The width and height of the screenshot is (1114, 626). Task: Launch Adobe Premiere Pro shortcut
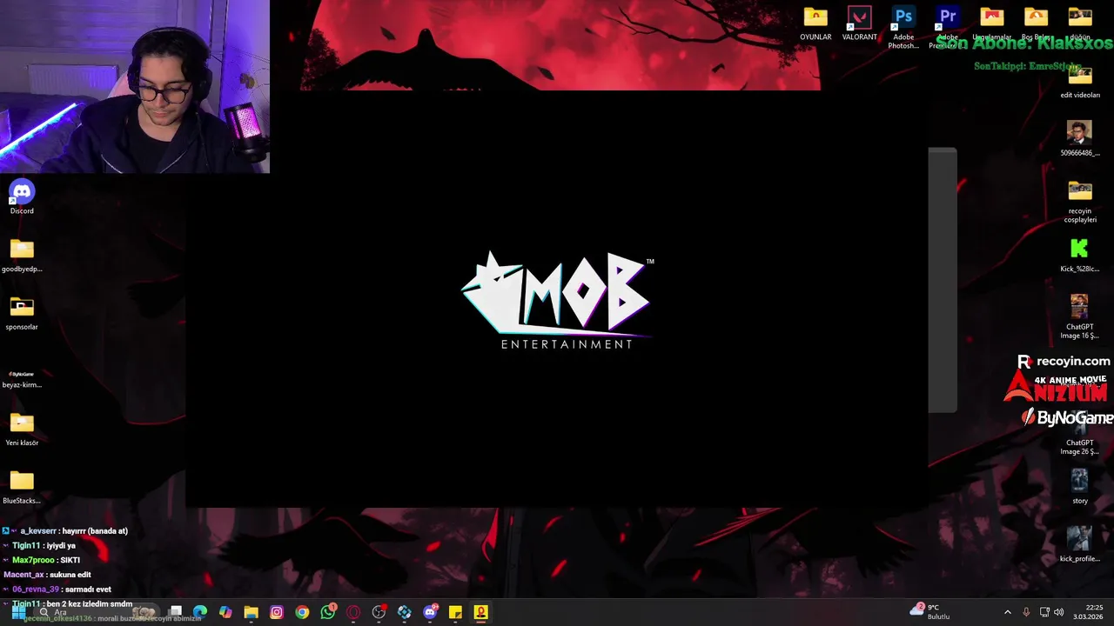point(947,27)
